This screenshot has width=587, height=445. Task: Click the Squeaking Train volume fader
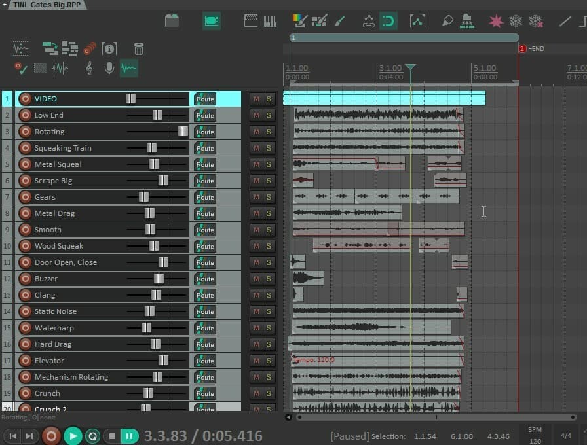(151, 148)
